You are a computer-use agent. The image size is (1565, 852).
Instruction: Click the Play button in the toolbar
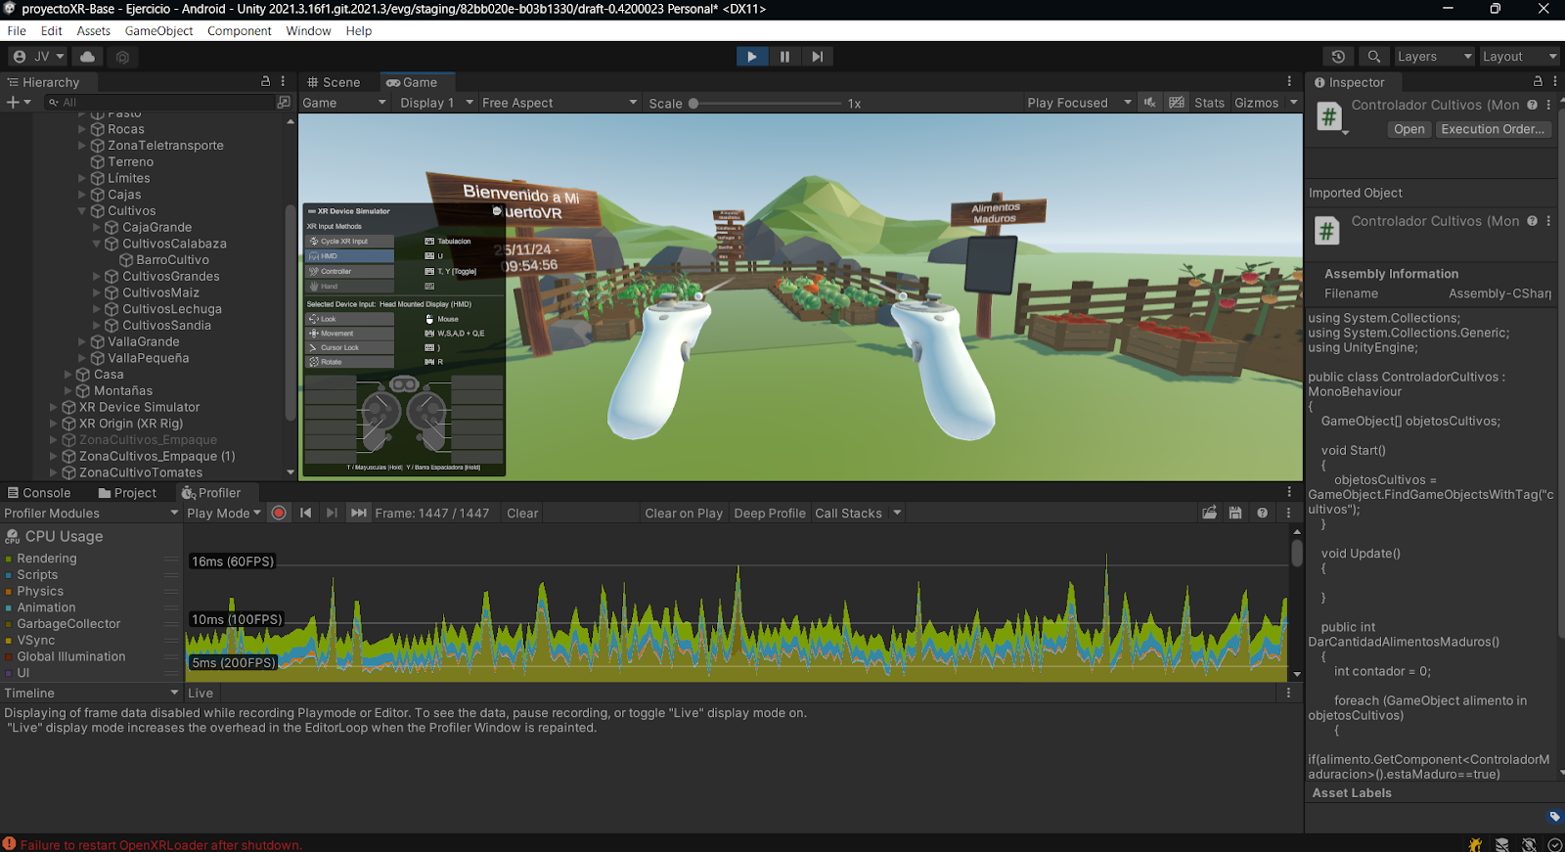click(x=751, y=57)
